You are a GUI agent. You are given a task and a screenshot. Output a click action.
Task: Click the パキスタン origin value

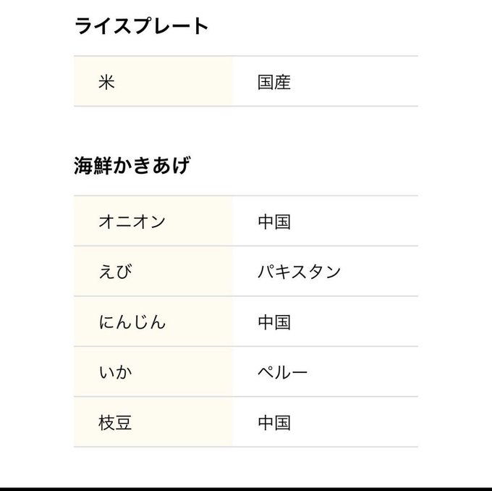(299, 272)
